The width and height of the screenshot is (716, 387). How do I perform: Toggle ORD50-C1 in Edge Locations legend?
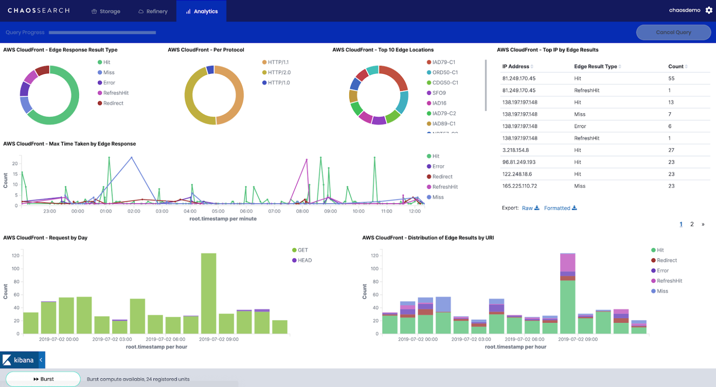tap(442, 72)
